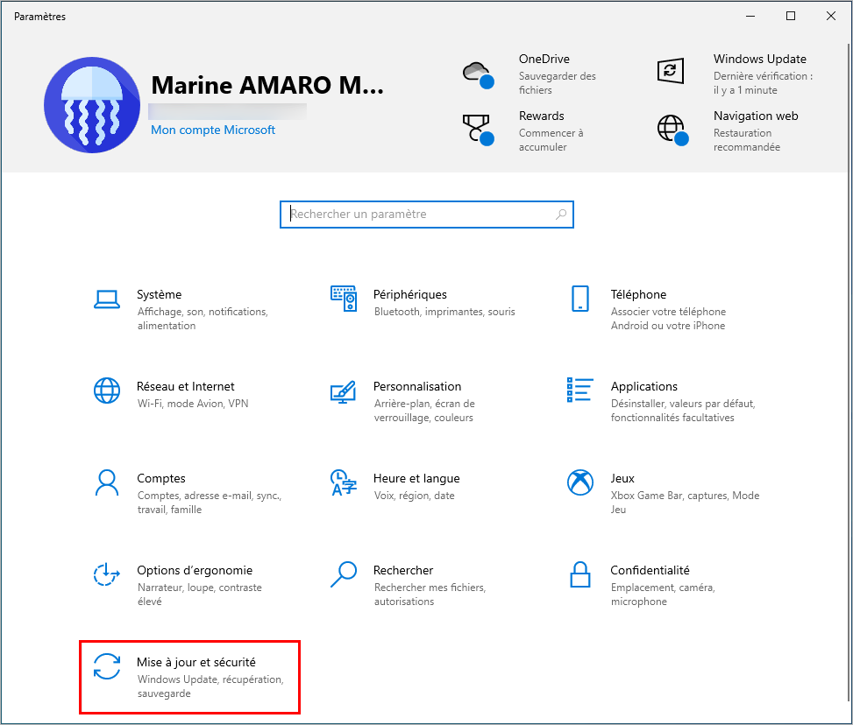
Task: Minimize the Paramètres window
Action: coord(750,17)
